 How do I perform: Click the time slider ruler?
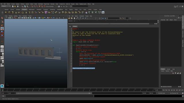click(78, 90)
